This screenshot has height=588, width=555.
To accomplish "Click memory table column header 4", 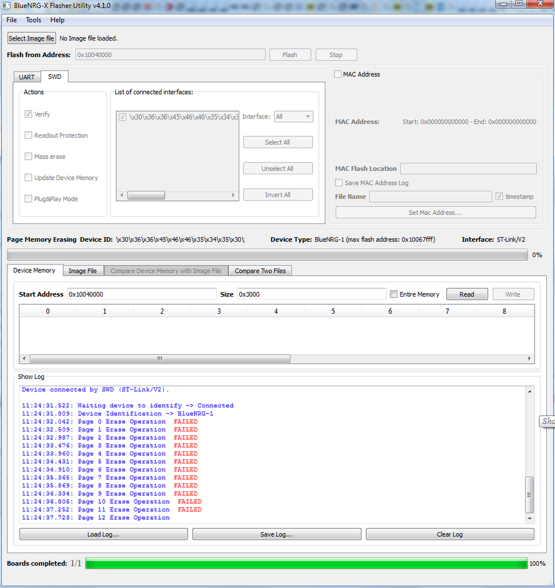I will [276, 311].
